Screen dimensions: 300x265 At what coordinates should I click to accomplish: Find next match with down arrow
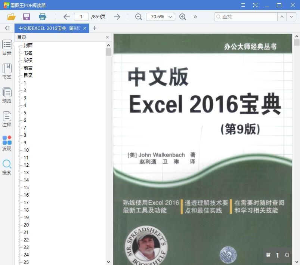(x=291, y=17)
